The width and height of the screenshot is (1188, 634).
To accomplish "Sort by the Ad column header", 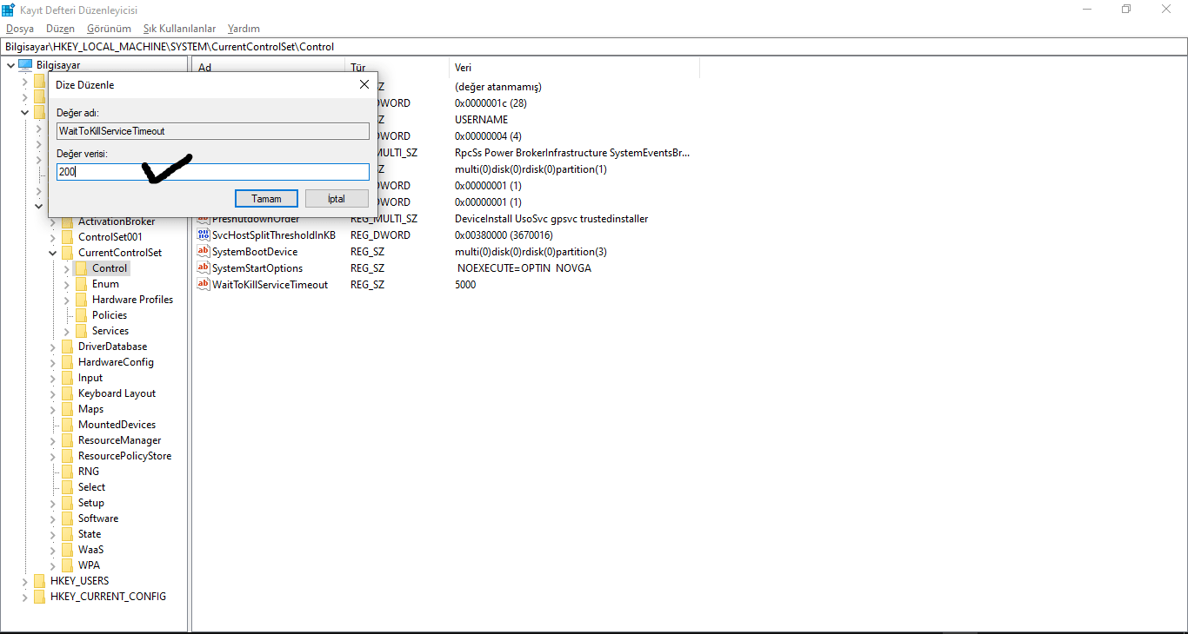I will pos(269,67).
